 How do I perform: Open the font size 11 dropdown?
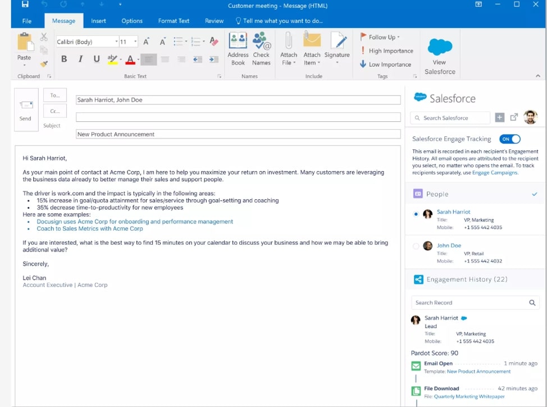tap(135, 42)
